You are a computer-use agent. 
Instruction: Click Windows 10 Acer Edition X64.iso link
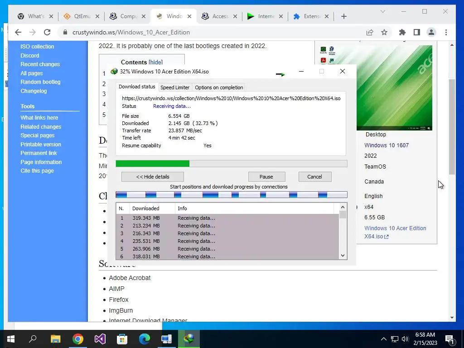(x=395, y=232)
